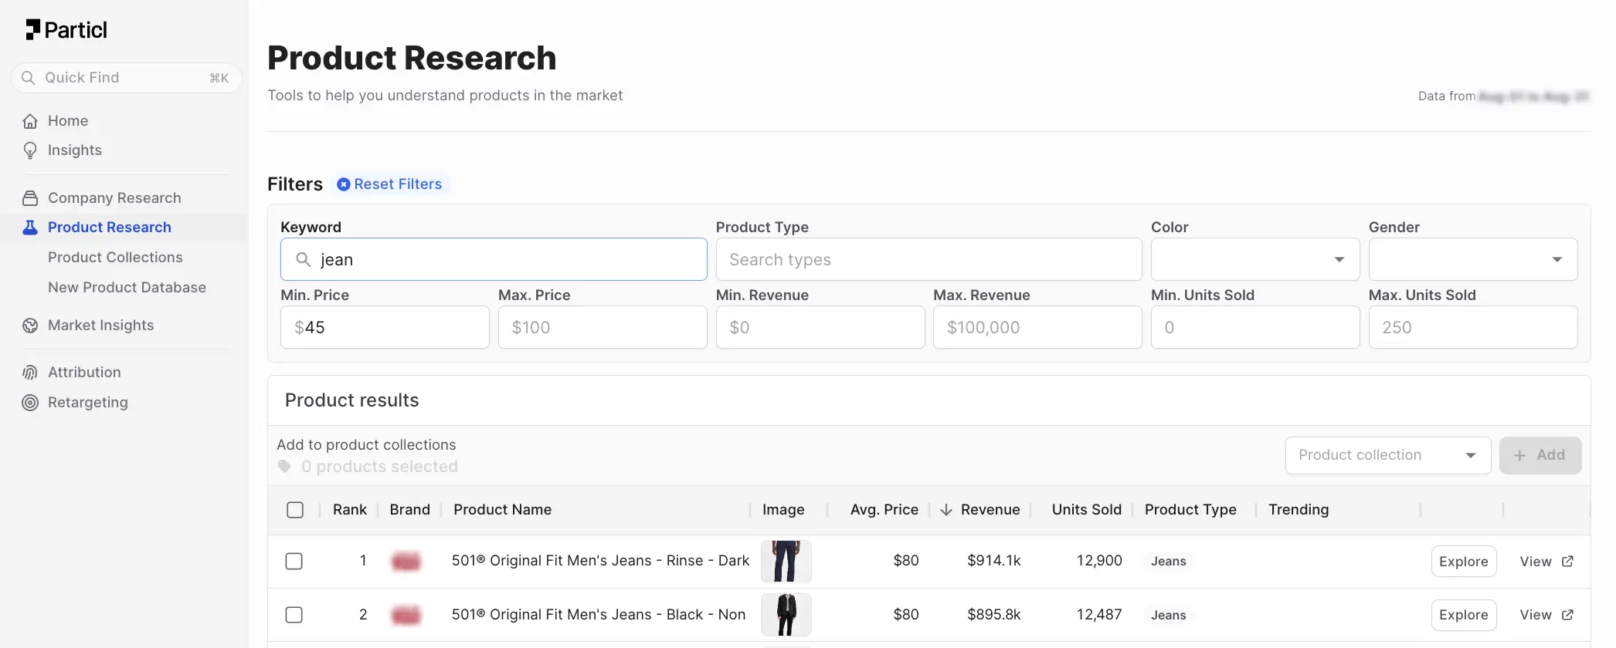Open the Color filter dropdown
Viewport: 1616px width, 648px height.
pyautogui.click(x=1254, y=260)
